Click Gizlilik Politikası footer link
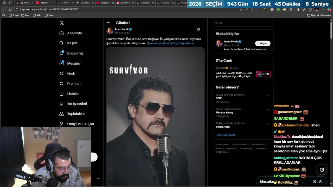The width and height of the screenshot is (333, 187). coord(239,144)
